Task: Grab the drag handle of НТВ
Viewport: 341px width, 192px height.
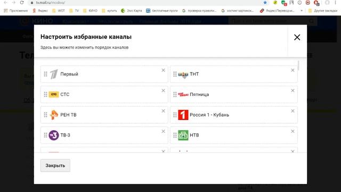Action: click(175, 135)
